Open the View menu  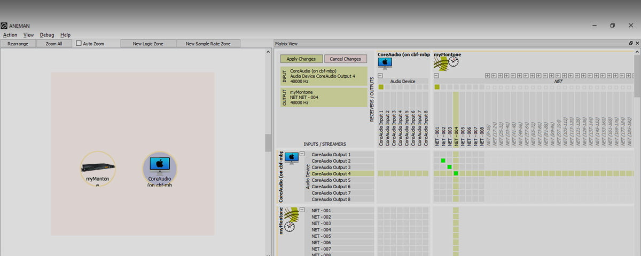28,35
